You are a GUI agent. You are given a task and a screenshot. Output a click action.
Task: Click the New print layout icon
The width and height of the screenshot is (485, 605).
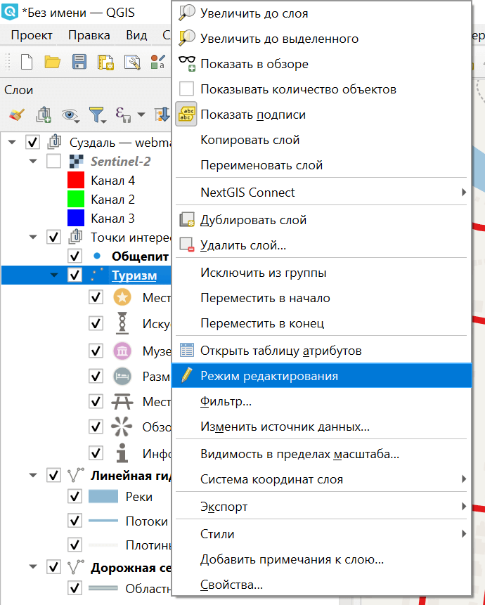tap(105, 62)
